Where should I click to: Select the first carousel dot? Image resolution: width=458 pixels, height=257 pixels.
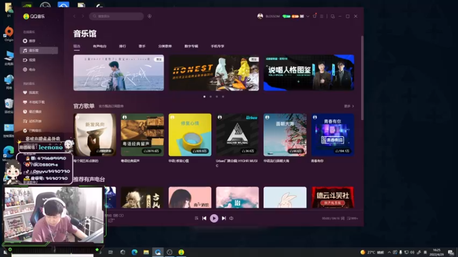[204, 97]
